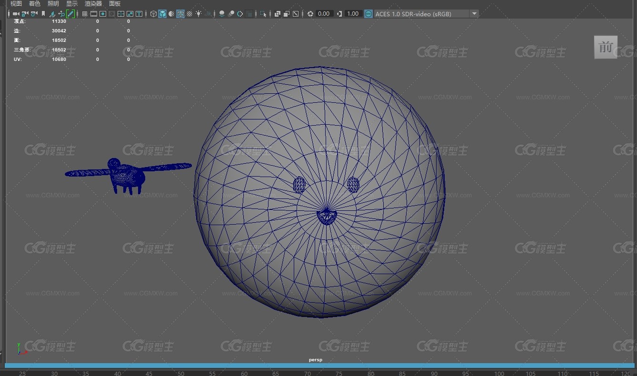Toggle the View Transform ON button
This screenshot has width=637, height=376.
[x=368, y=14]
